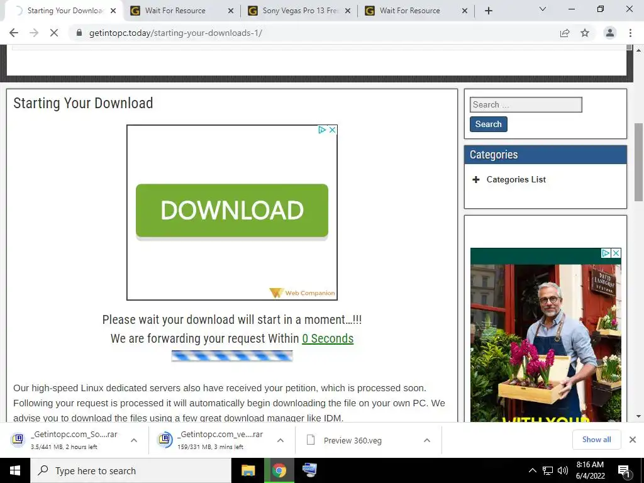Viewport: 644px width, 483px height.
Task: Click the 0 Seconds countdown link
Action: [x=328, y=338]
